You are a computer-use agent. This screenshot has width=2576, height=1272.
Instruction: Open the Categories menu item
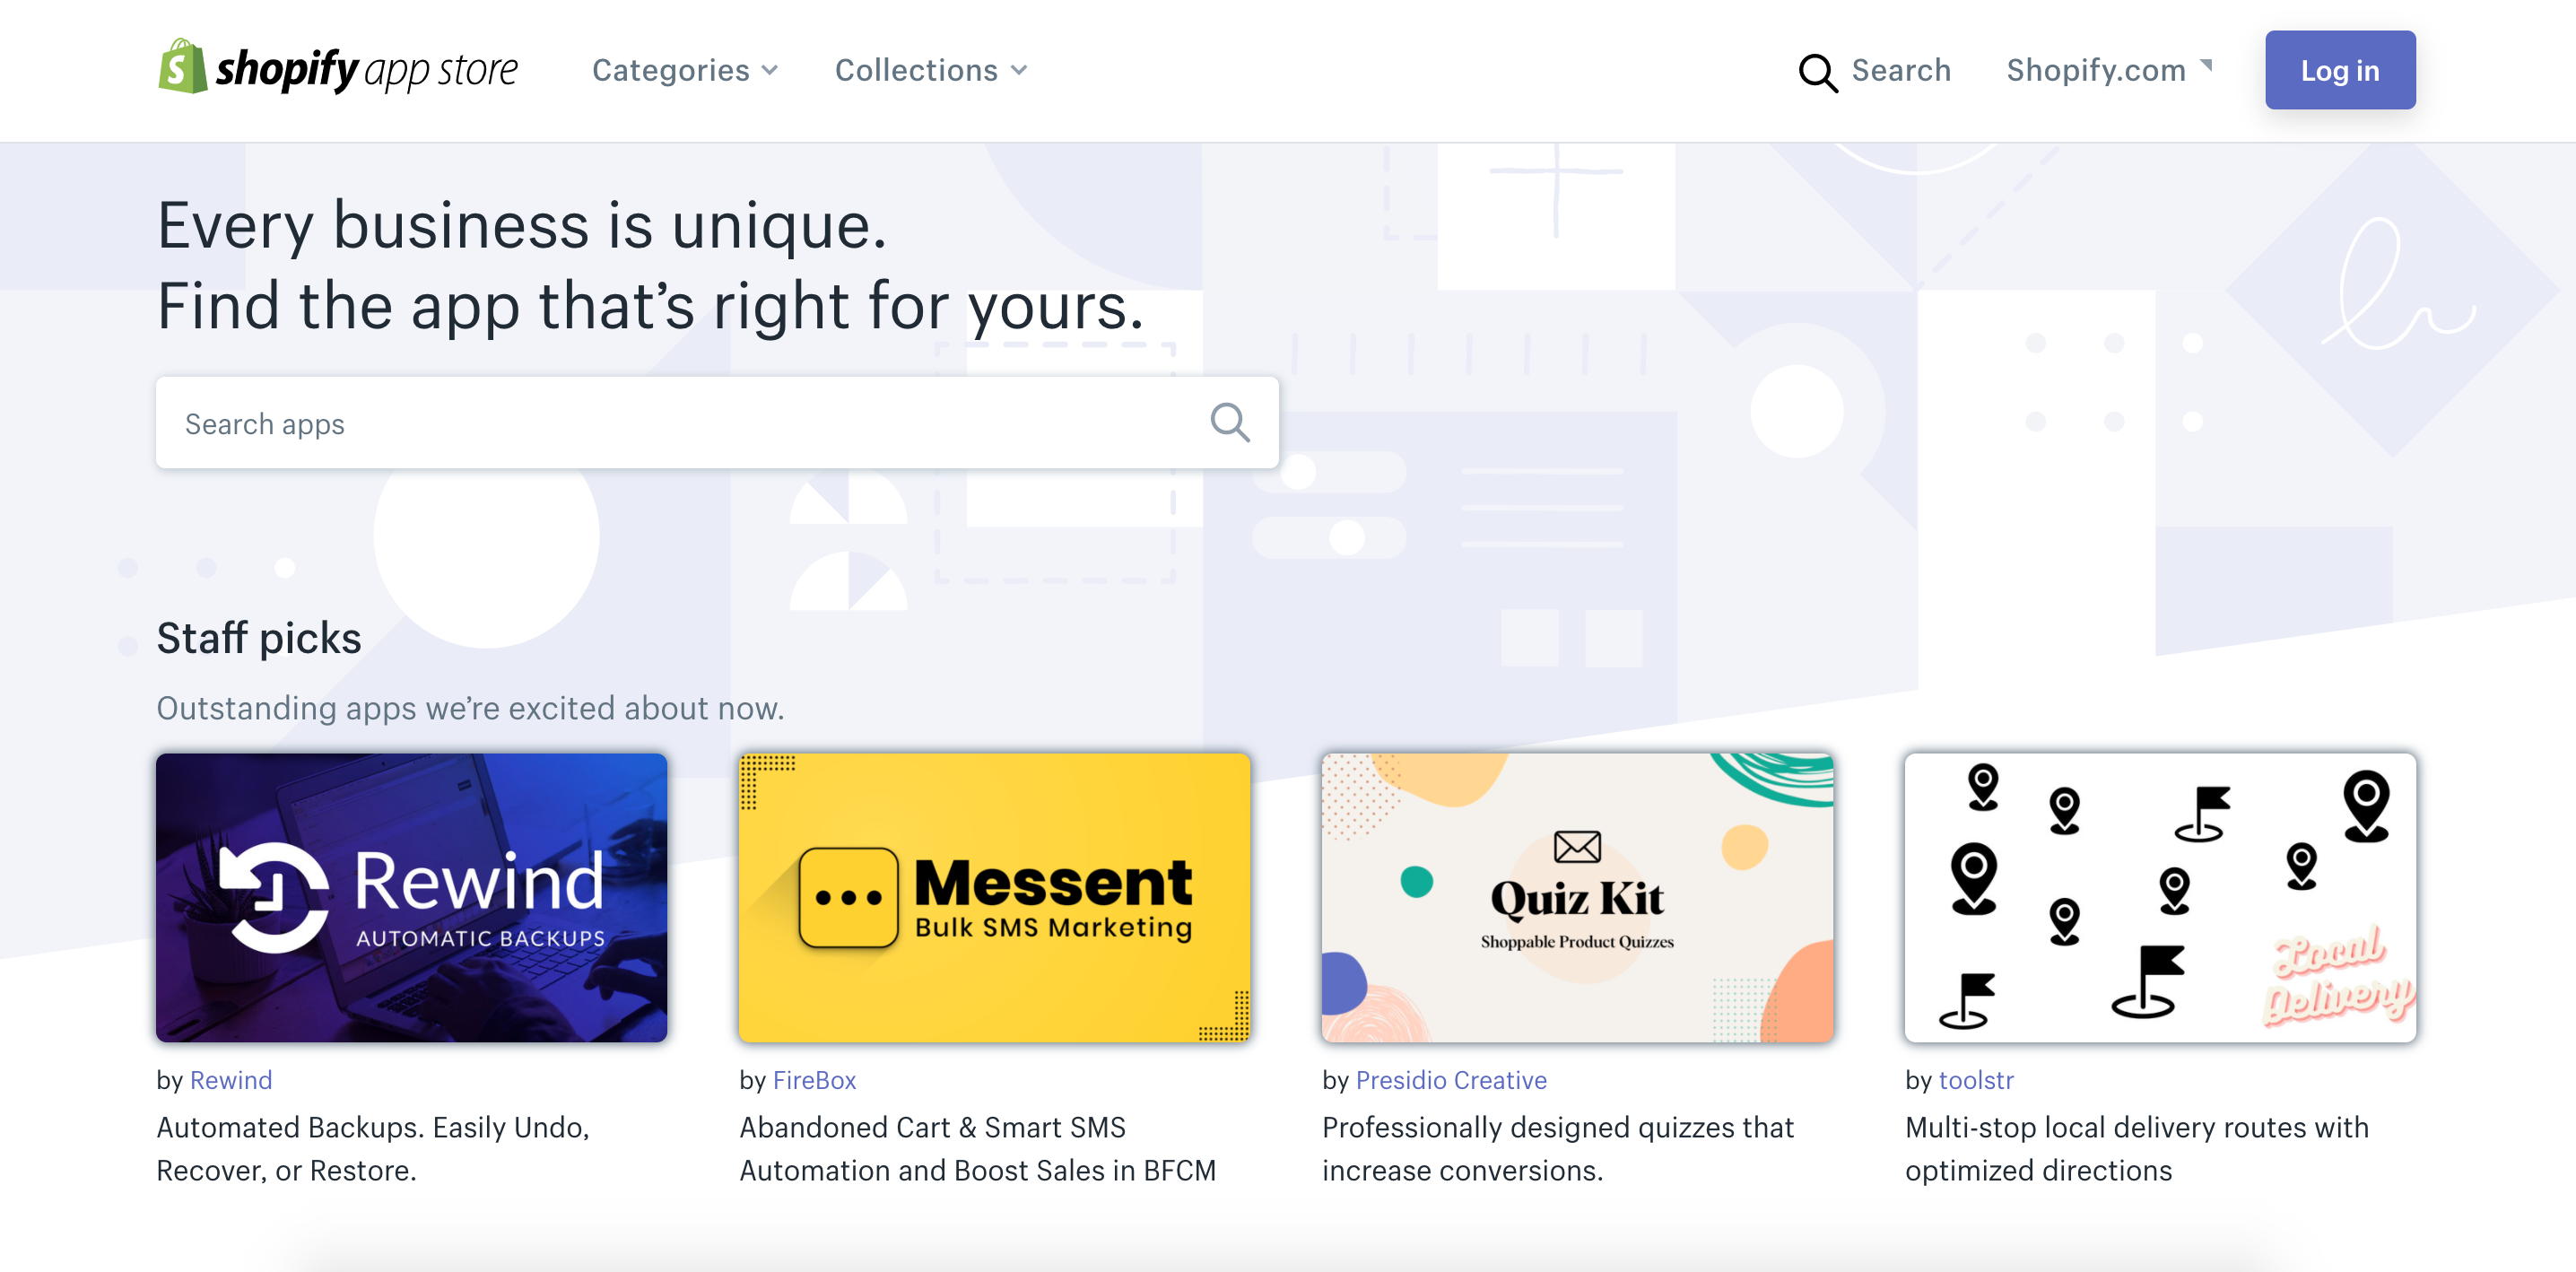tap(670, 70)
